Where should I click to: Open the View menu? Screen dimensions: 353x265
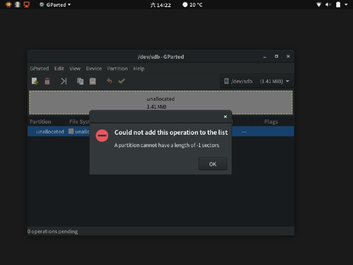[75, 68]
